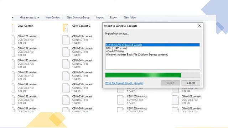The image size is (228, 128).
Task: Select CBW-259.contact file icon
Action: coord(66,100)
